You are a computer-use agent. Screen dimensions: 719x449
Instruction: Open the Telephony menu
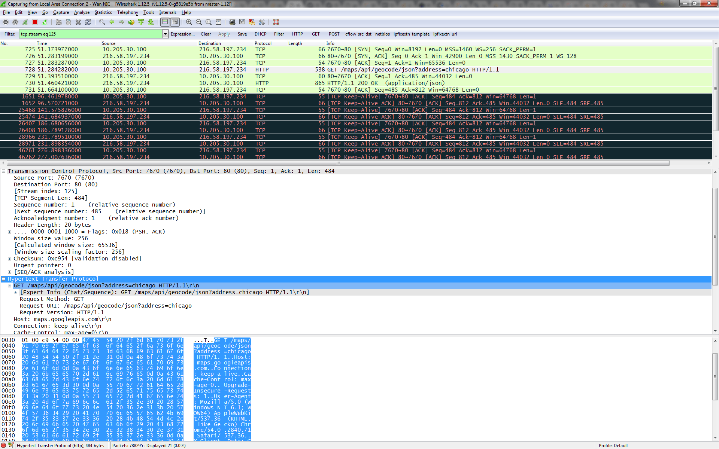pos(127,12)
